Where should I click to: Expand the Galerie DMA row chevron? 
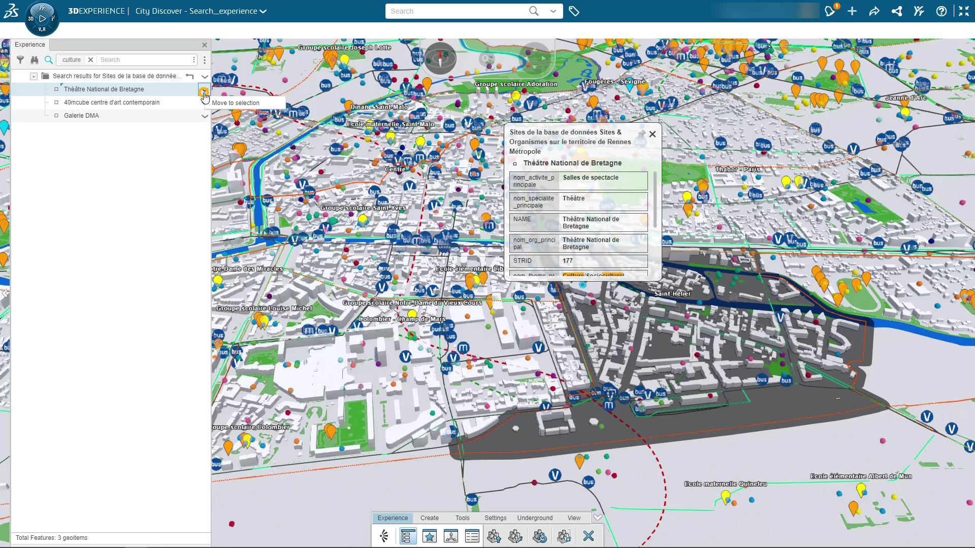coord(205,116)
